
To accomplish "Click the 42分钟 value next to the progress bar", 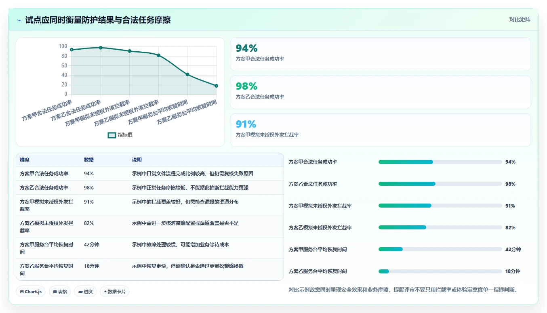I will [x=513, y=249].
